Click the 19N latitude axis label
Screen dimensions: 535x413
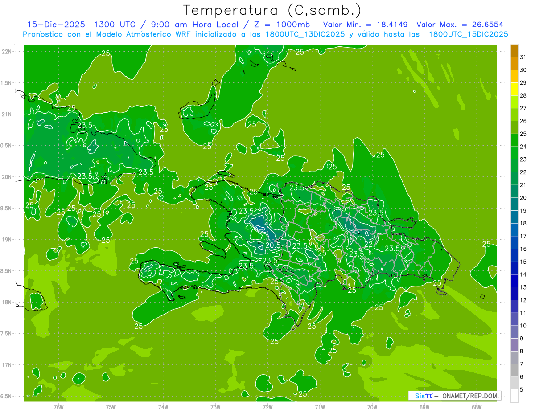[7, 240]
